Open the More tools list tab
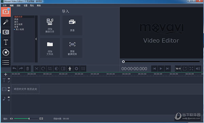Screen dimensions: 204x123 coord(6,62)
